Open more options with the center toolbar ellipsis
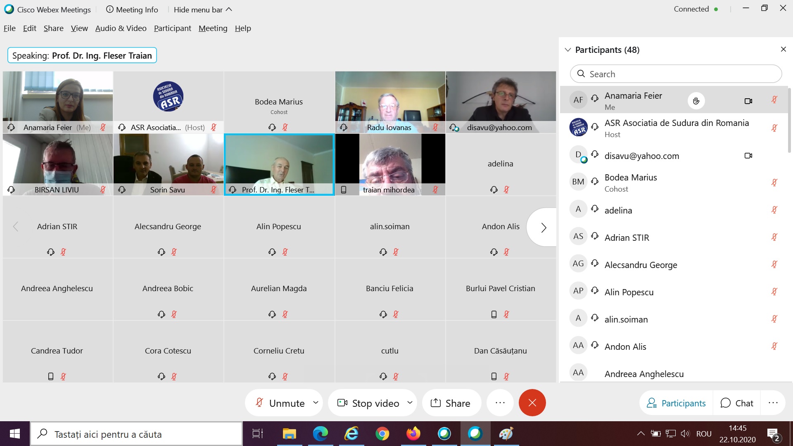The width and height of the screenshot is (793, 446). tap(500, 403)
